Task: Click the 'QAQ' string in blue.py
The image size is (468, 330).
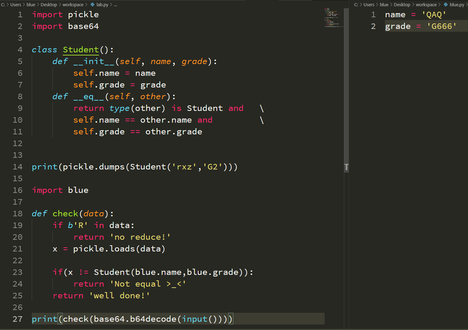Action: click(434, 14)
